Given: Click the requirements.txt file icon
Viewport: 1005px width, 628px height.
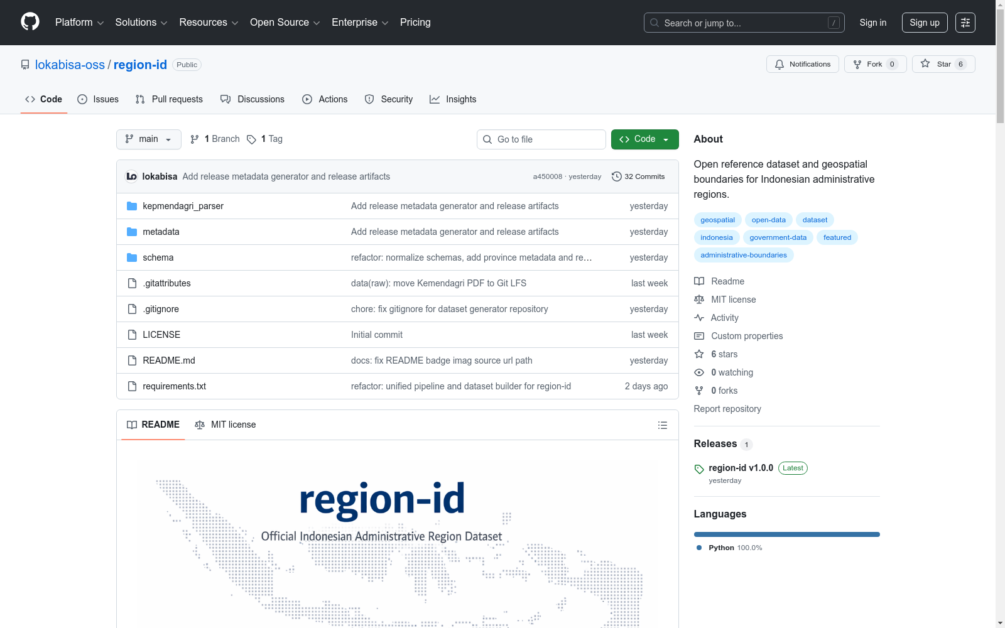Looking at the screenshot, I should tap(132, 386).
